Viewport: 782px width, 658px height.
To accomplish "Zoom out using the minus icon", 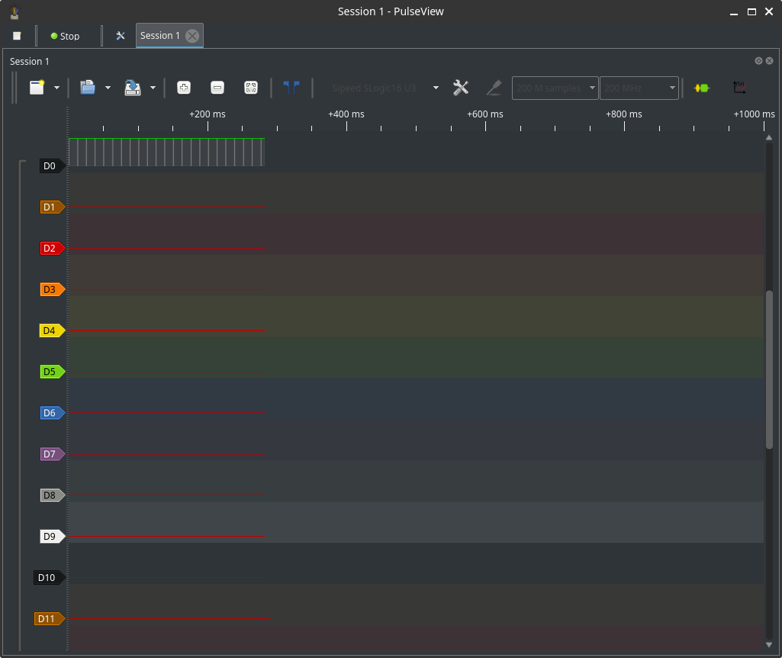I will pyautogui.click(x=217, y=88).
